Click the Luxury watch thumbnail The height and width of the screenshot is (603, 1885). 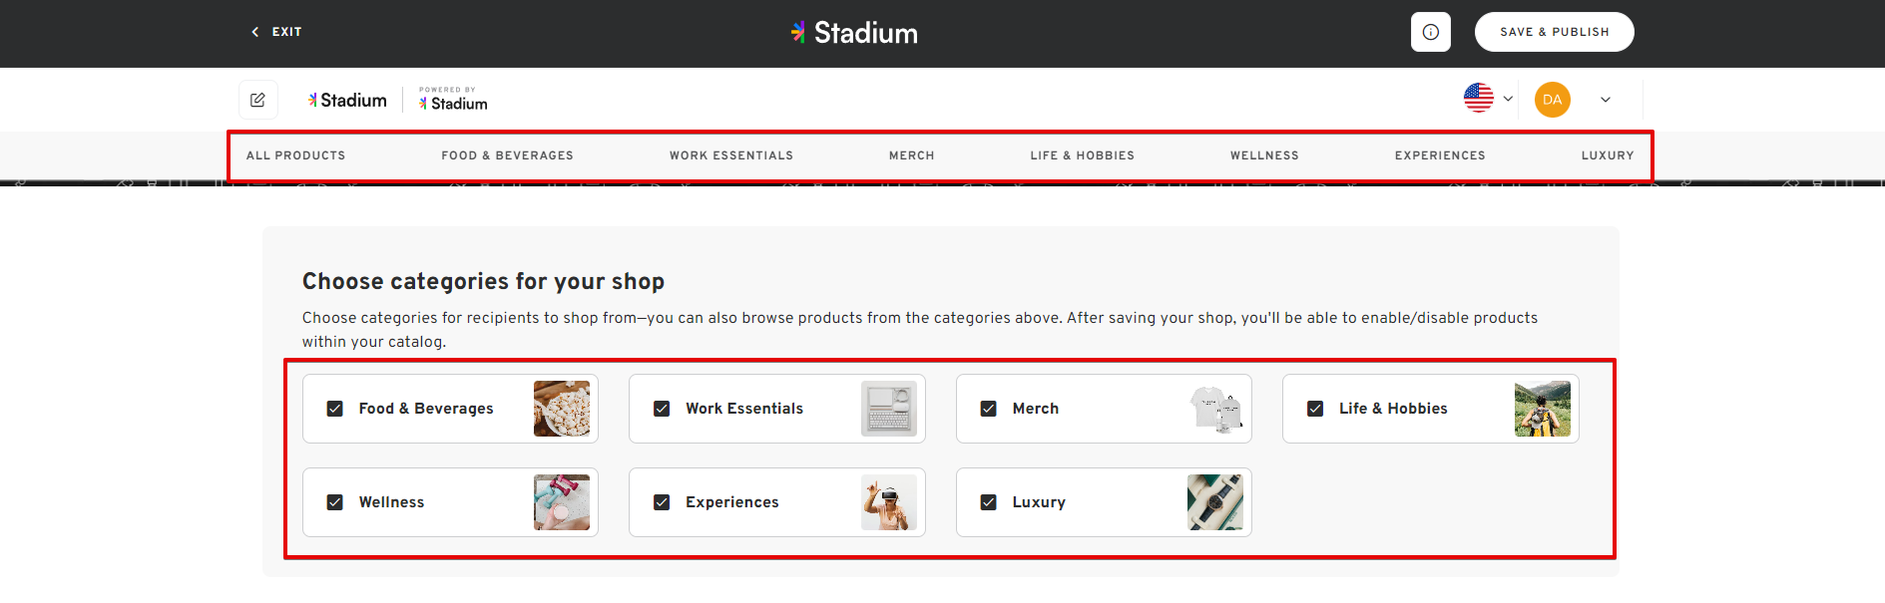[x=1215, y=502]
